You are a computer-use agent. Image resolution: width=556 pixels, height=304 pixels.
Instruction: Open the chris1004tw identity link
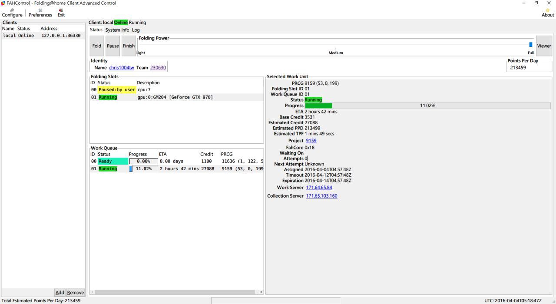(x=122, y=68)
